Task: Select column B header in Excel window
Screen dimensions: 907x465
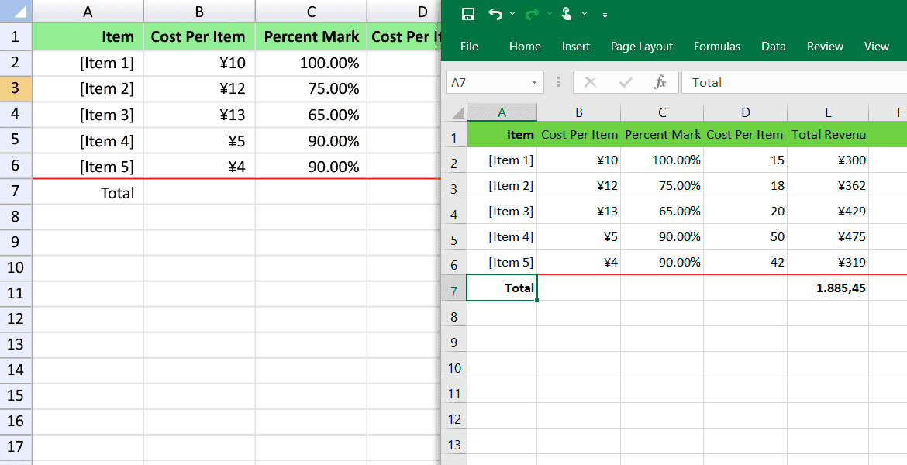Action: pos(579,113)
